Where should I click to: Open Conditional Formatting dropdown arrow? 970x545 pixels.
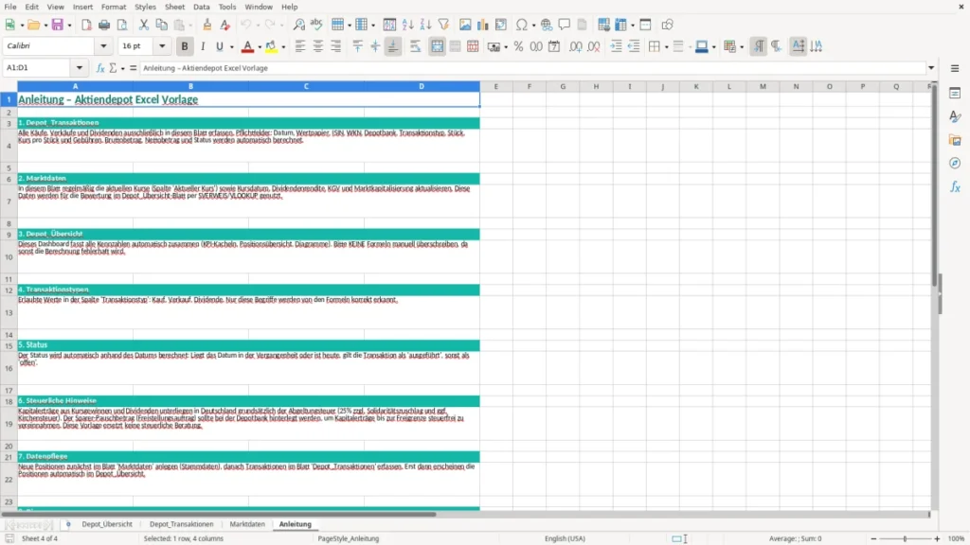tap(742, 47)
